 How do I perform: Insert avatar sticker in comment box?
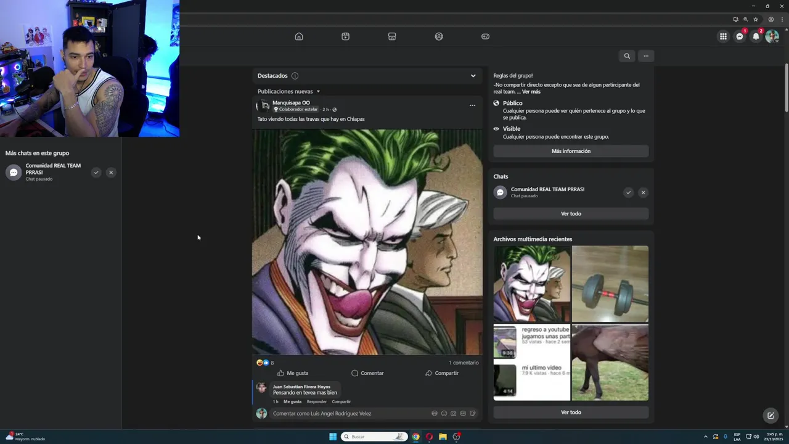[435, 413]
